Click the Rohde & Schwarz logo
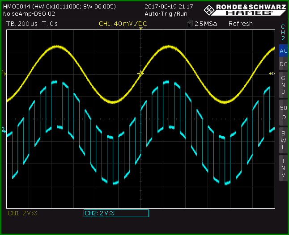The height and width of the screenshot is (235, 289). click(245, 10)
